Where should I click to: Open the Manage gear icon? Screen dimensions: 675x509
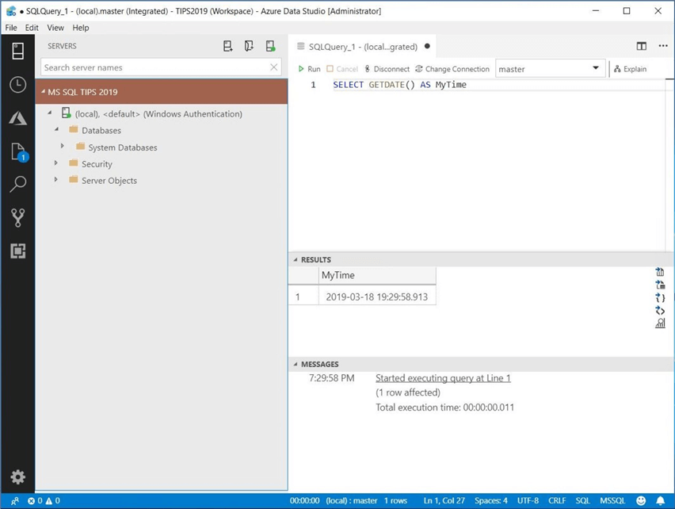(x=17, y=476)
